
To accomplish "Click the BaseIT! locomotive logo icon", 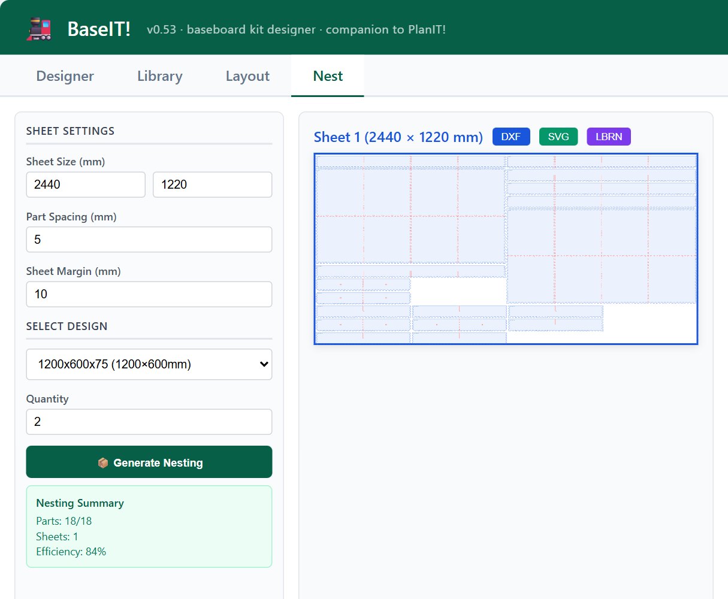I will pos(39,29).
